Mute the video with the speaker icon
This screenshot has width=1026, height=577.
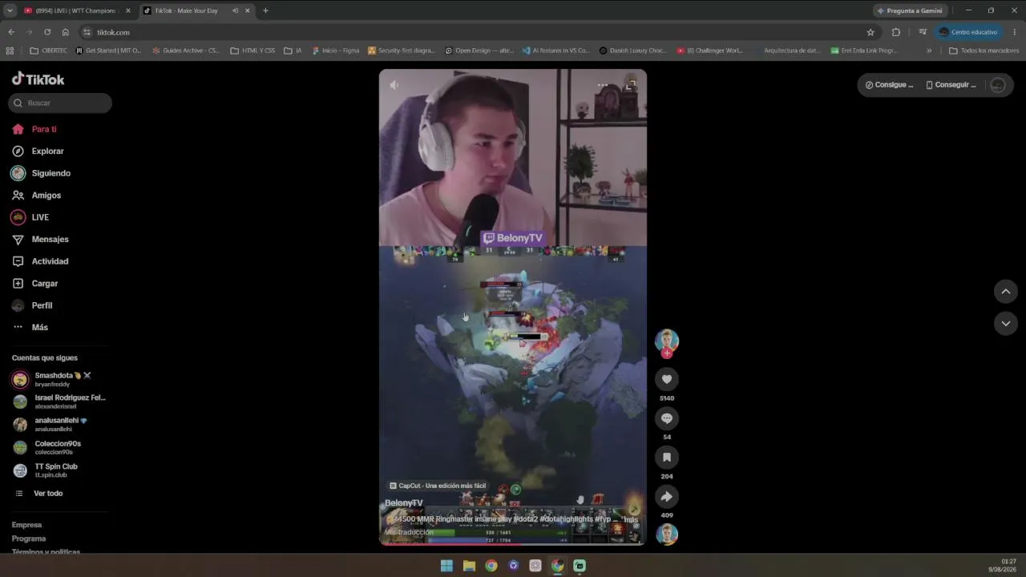coord(394,85)
